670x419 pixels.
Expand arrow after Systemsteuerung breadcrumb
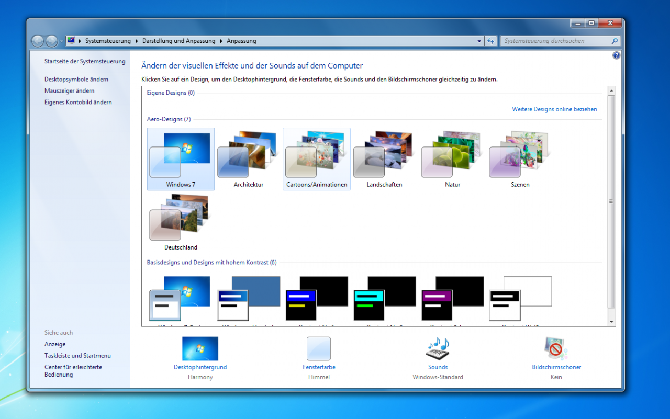click(137, 41)
